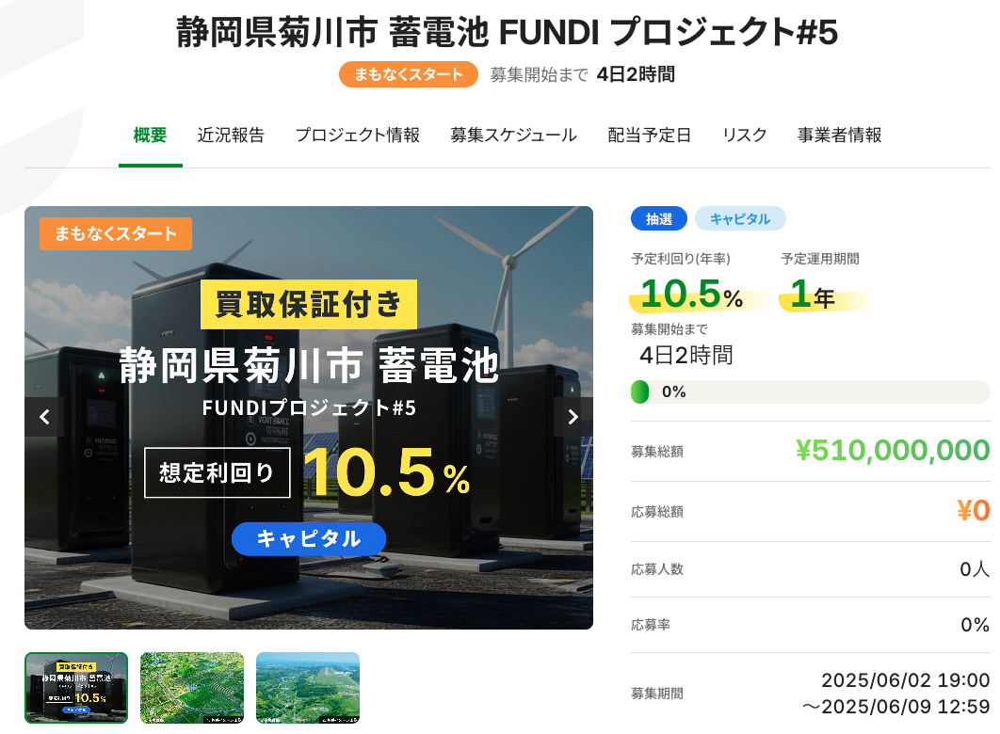
Task: Click the 10.5% expected yield value
Action: pyautogui.click(x=692, y=295)
